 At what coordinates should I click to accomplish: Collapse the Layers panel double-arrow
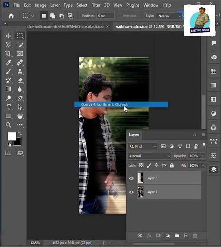(x=194, y=135)
